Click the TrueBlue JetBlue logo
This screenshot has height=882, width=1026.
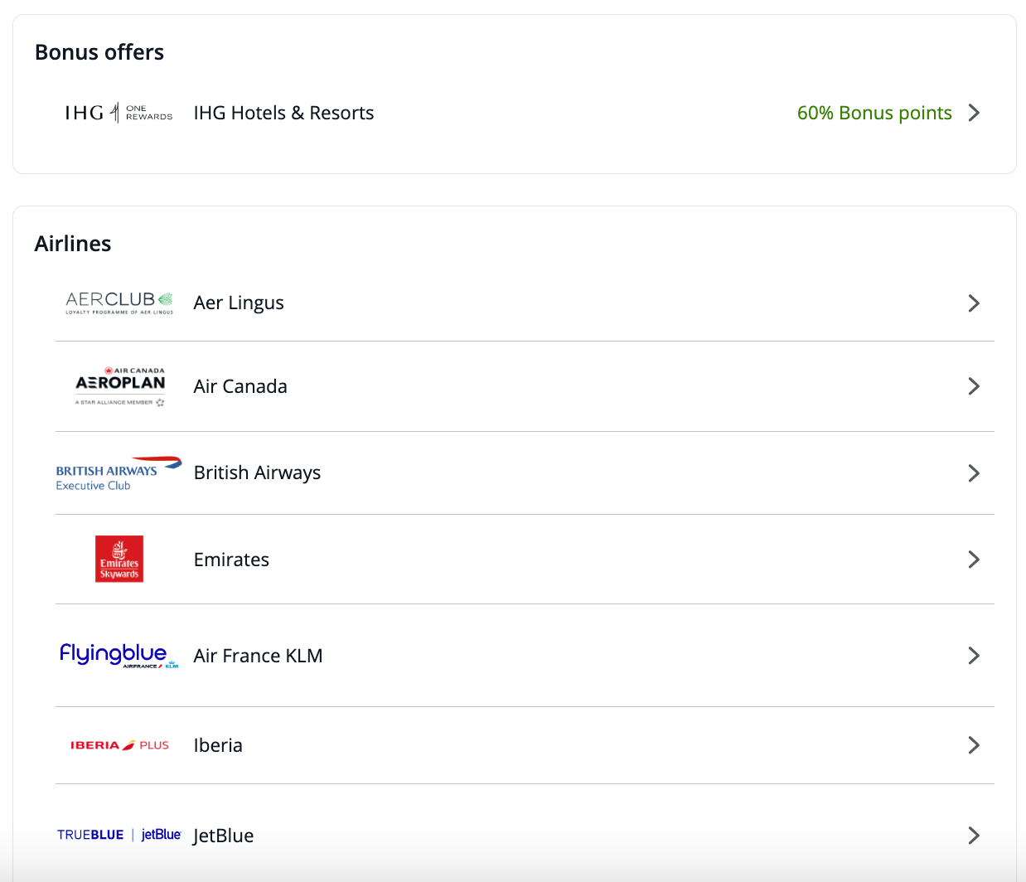119,835
